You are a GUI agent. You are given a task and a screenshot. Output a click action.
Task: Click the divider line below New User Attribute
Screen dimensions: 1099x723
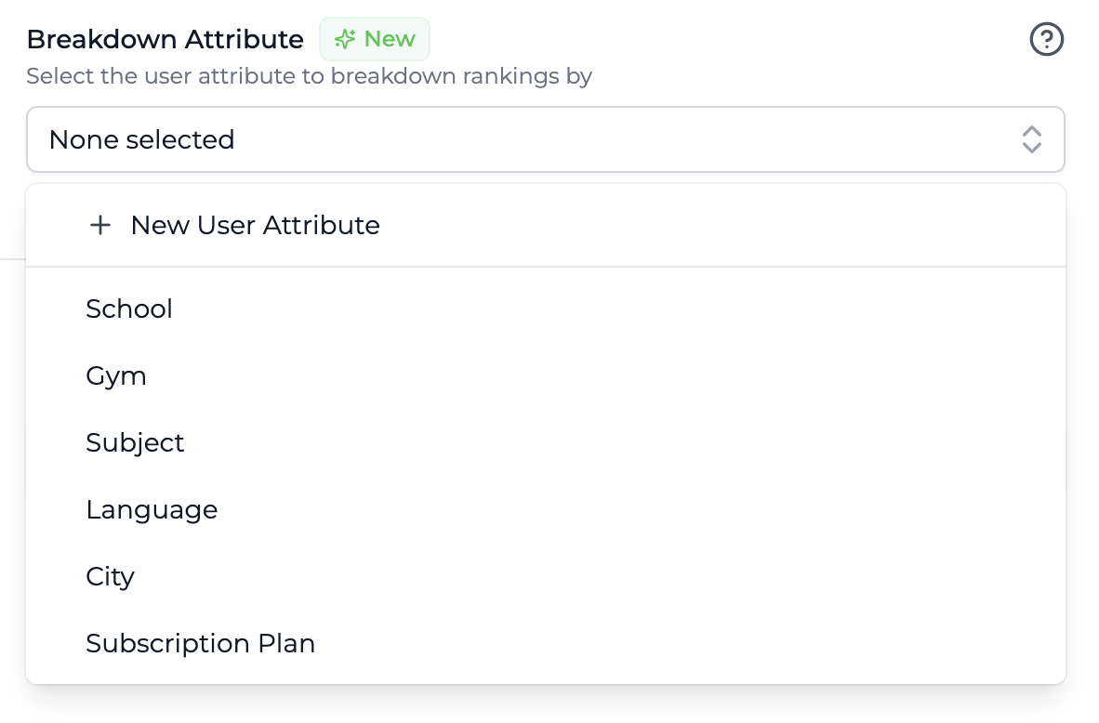(545, 267)
